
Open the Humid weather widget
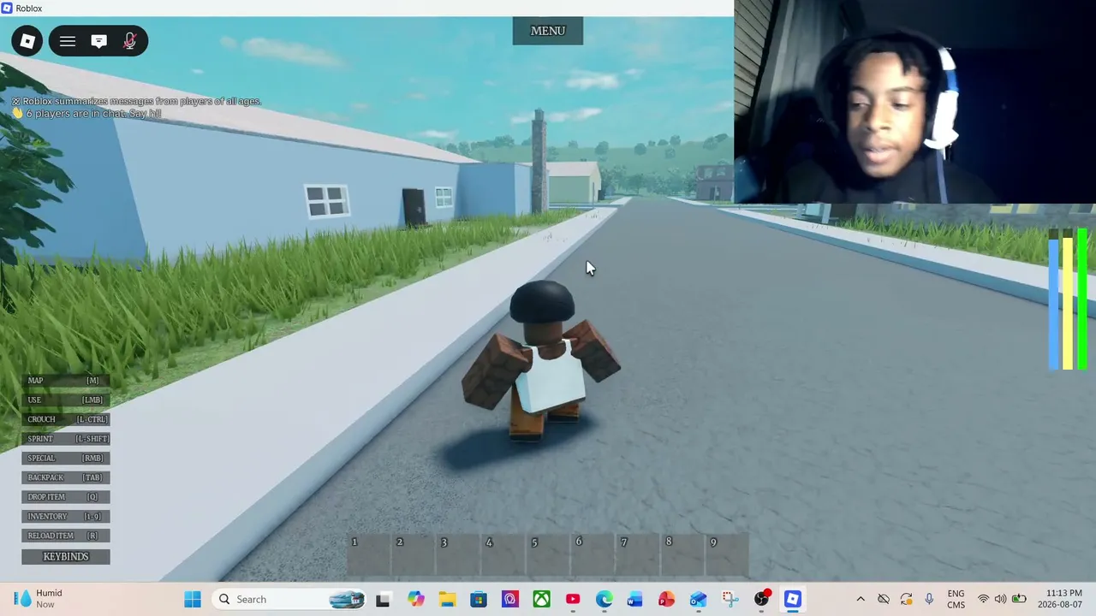39,599
